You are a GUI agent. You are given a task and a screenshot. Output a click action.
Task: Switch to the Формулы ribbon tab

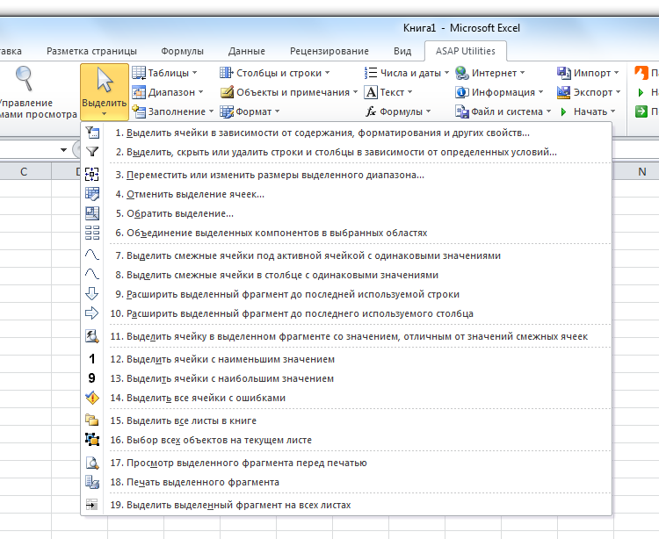pyautogui.click(x=183, y=51)
